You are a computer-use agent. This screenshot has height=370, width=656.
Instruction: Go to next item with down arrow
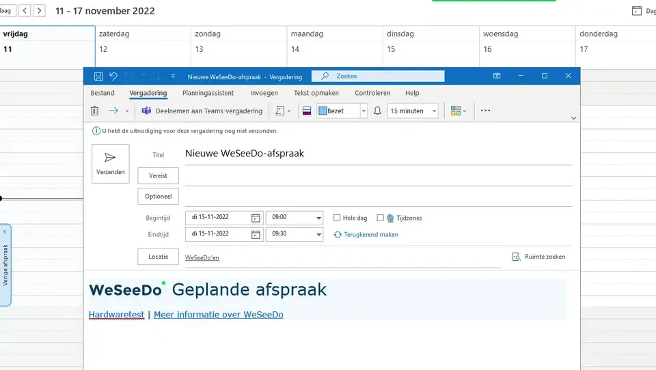tap(158, 76)
